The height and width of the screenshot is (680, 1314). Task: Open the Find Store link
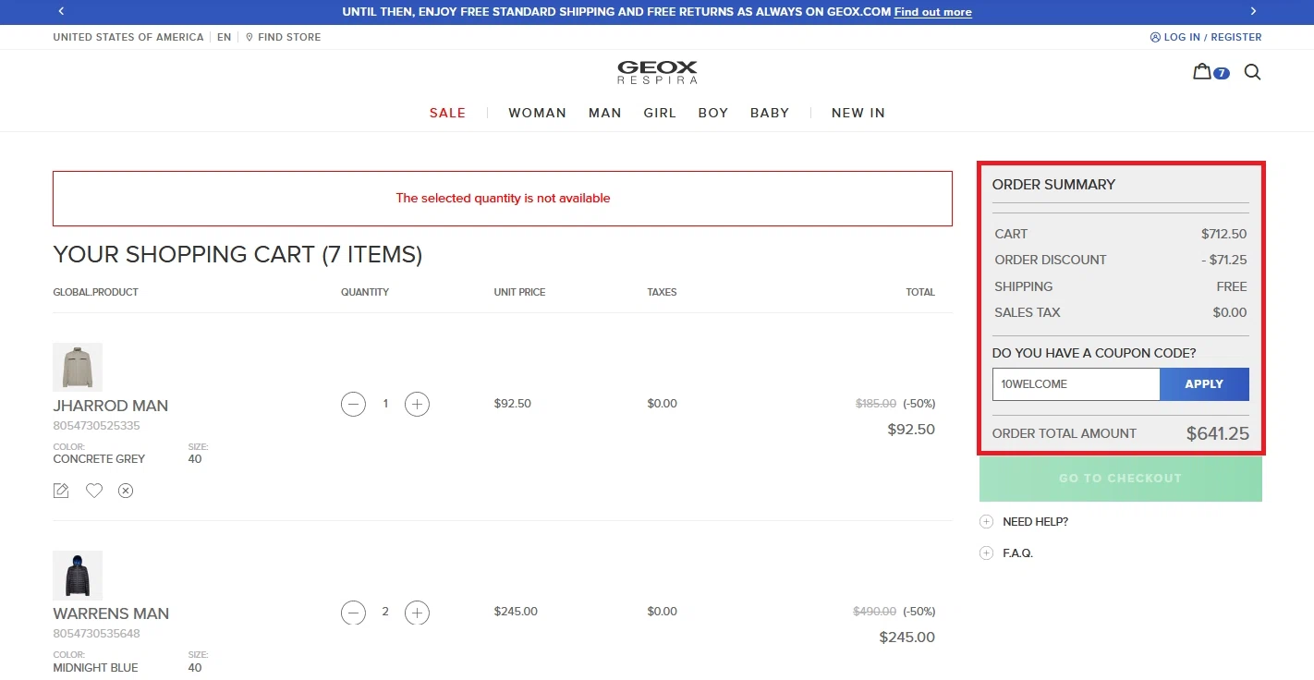[284, 37]
